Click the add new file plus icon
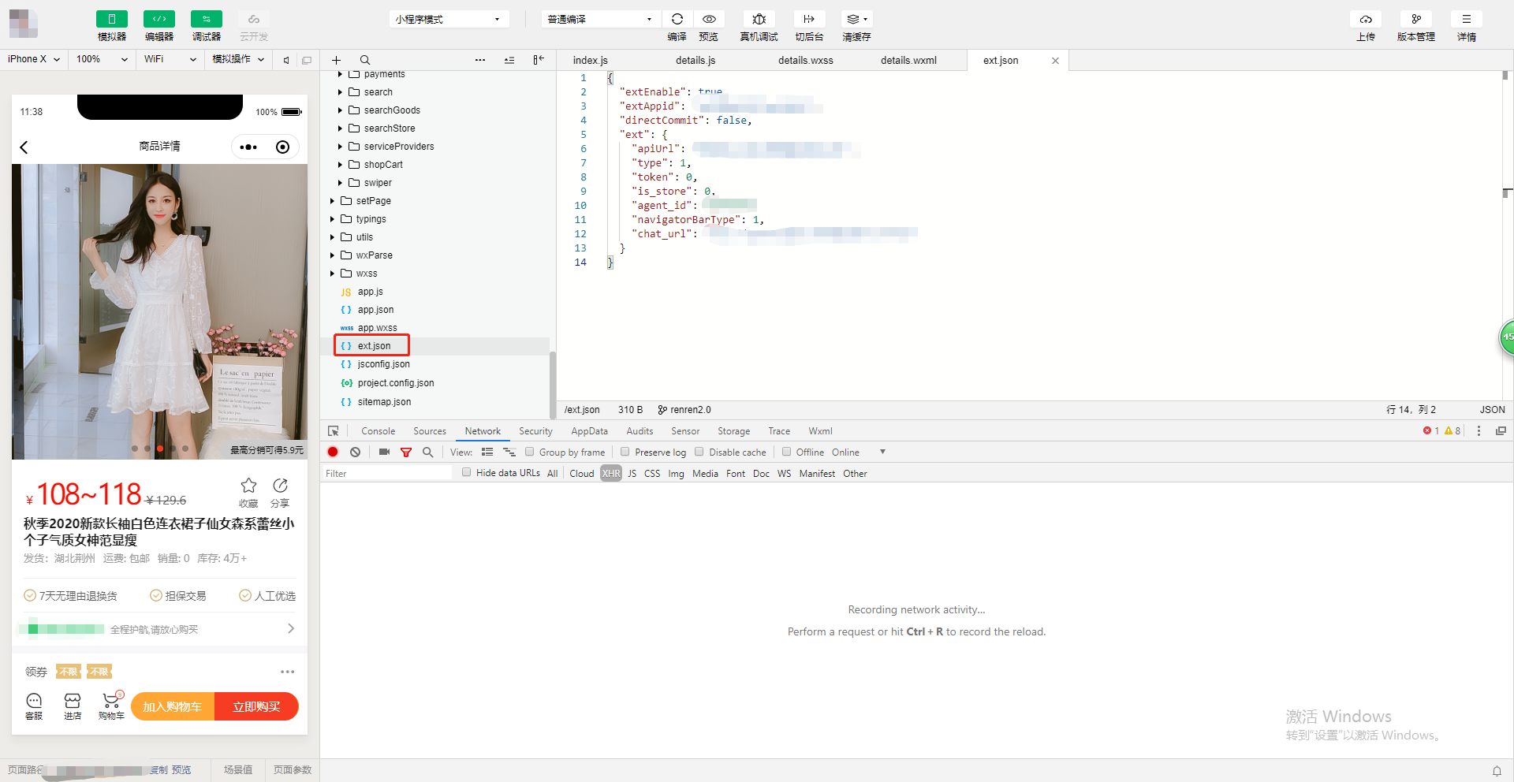Viewport: 1514px width, 782px height. click(x=336, y=60)
